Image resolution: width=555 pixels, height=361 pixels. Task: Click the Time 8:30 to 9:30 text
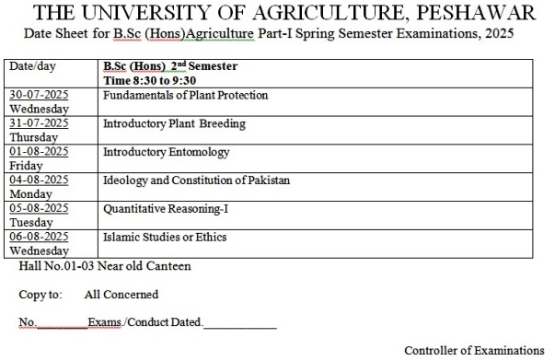150,81
